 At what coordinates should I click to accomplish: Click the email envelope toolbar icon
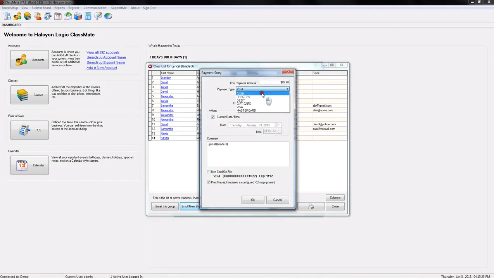[67, 16]
